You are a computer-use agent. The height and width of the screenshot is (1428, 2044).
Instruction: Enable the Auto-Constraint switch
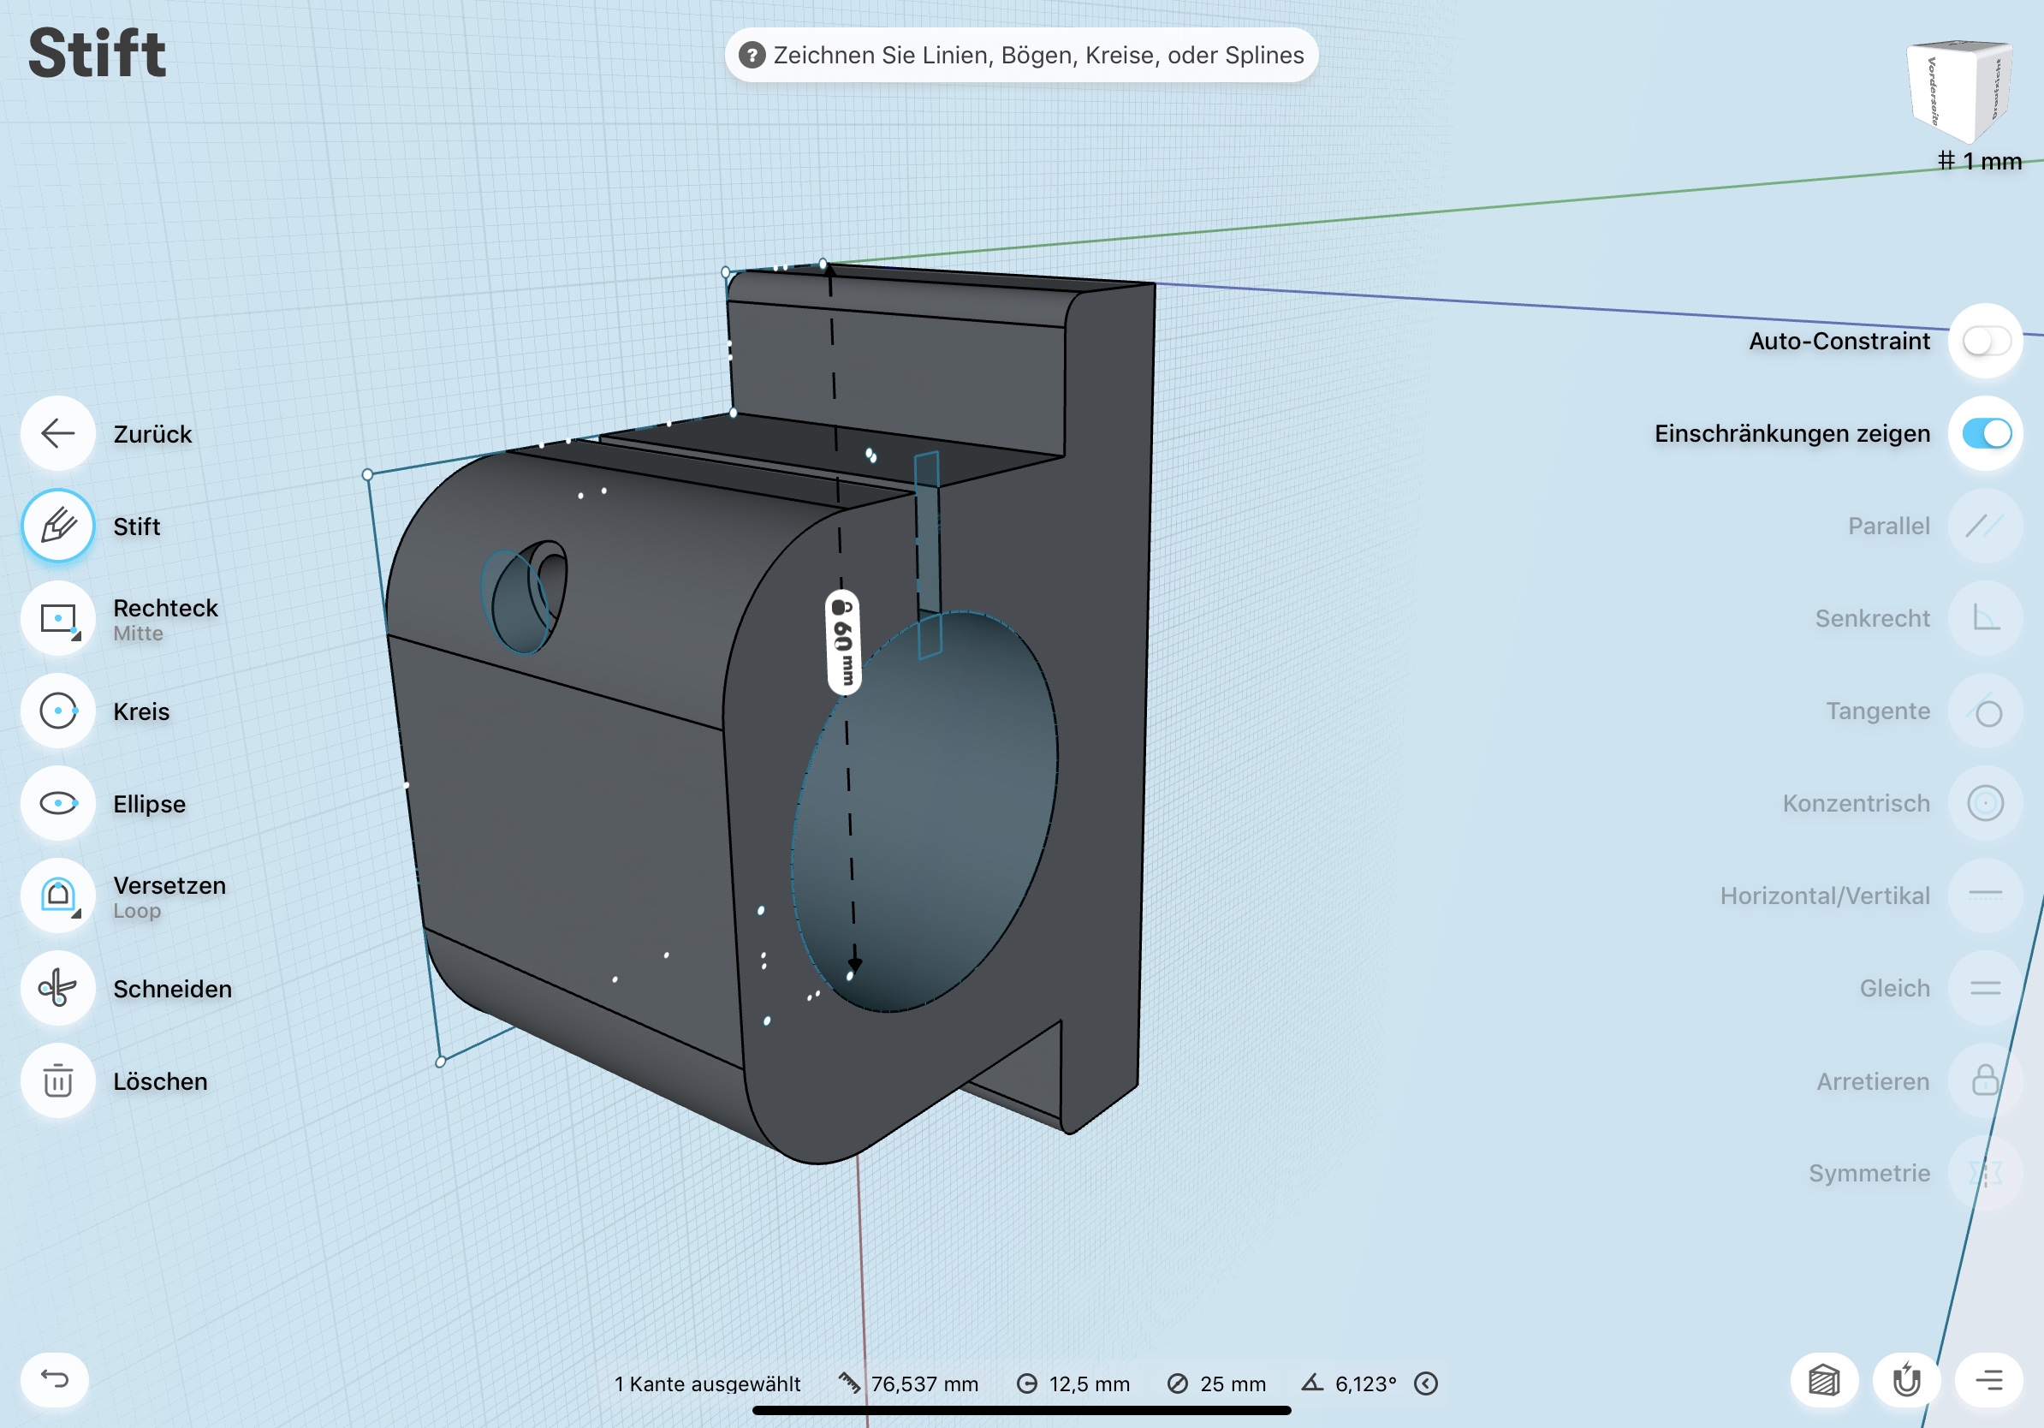click(1986, 341)
